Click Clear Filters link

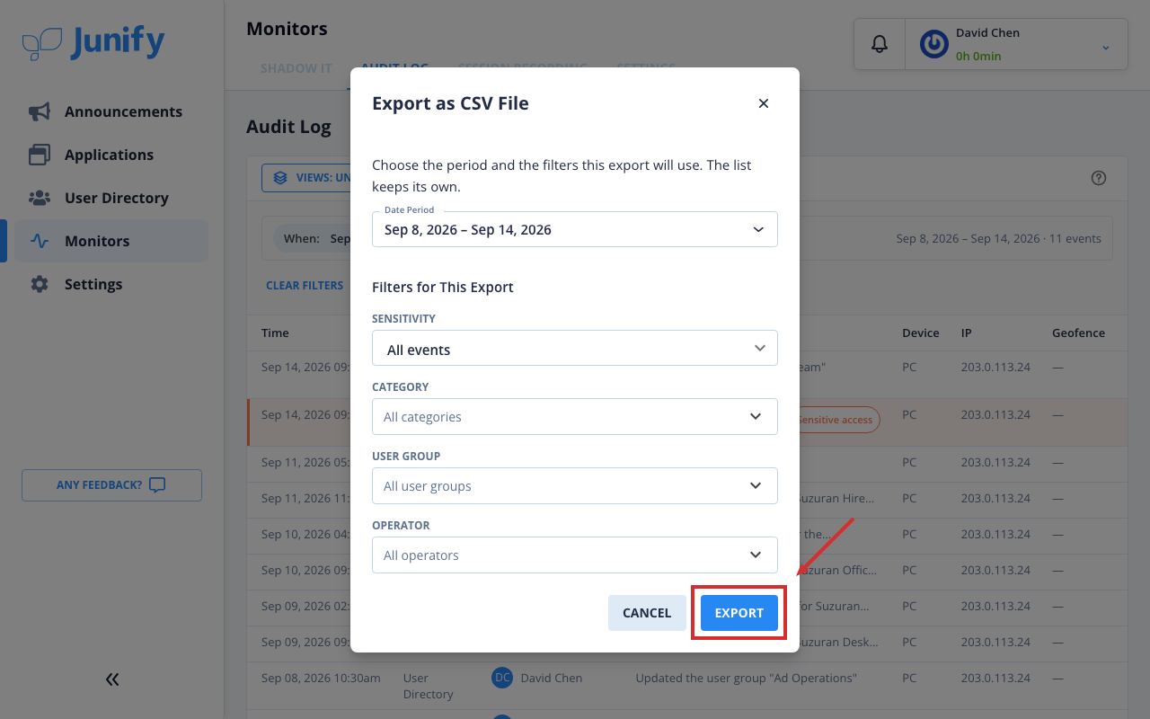pyautogui.click(x=305, y=286)
